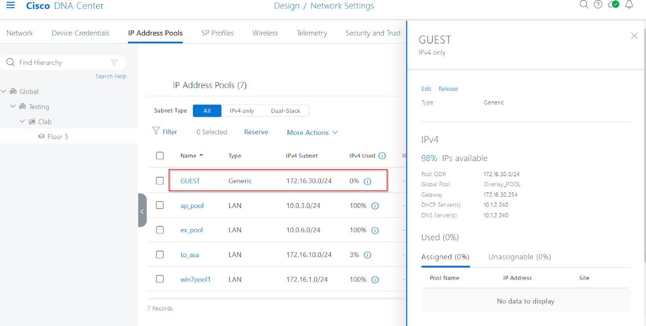The height and width of the screenshot is (326, 646).
Task: Click the details panel vertical scrollbar
Action: [644, 145]
